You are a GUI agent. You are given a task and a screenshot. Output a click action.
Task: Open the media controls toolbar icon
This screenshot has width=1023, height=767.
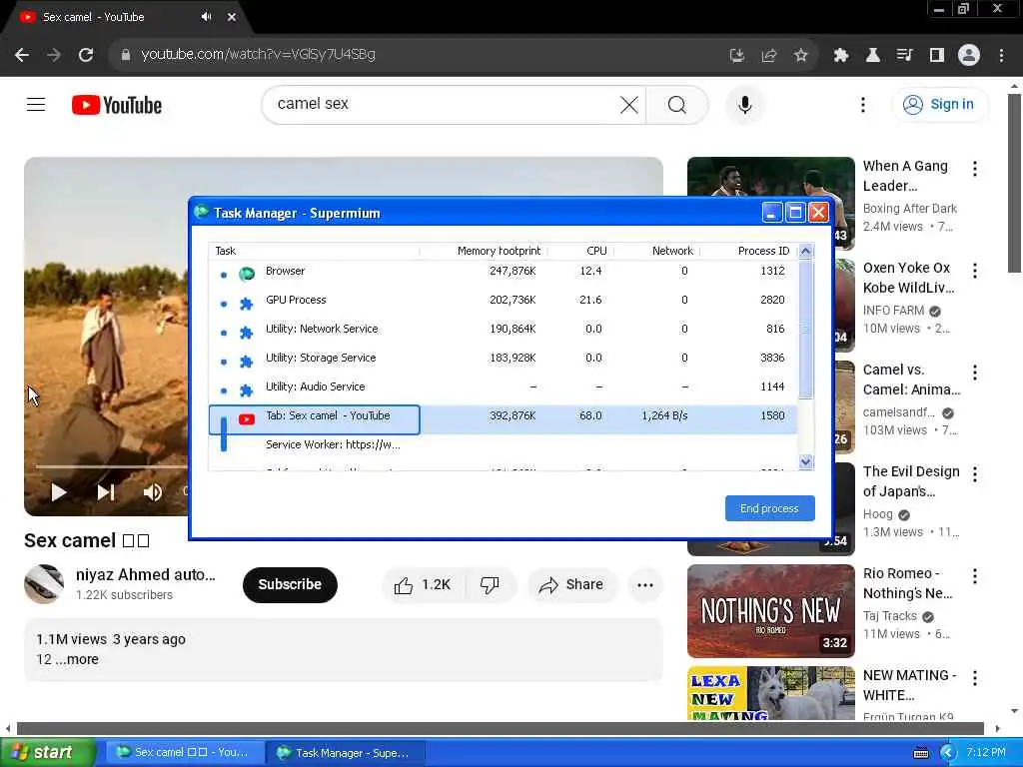(x=904, y=55)
